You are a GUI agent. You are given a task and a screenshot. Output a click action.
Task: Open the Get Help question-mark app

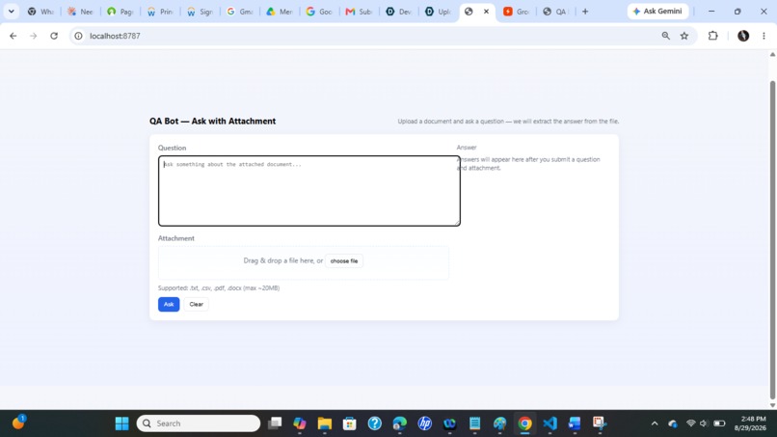click(x=375, y=423)
